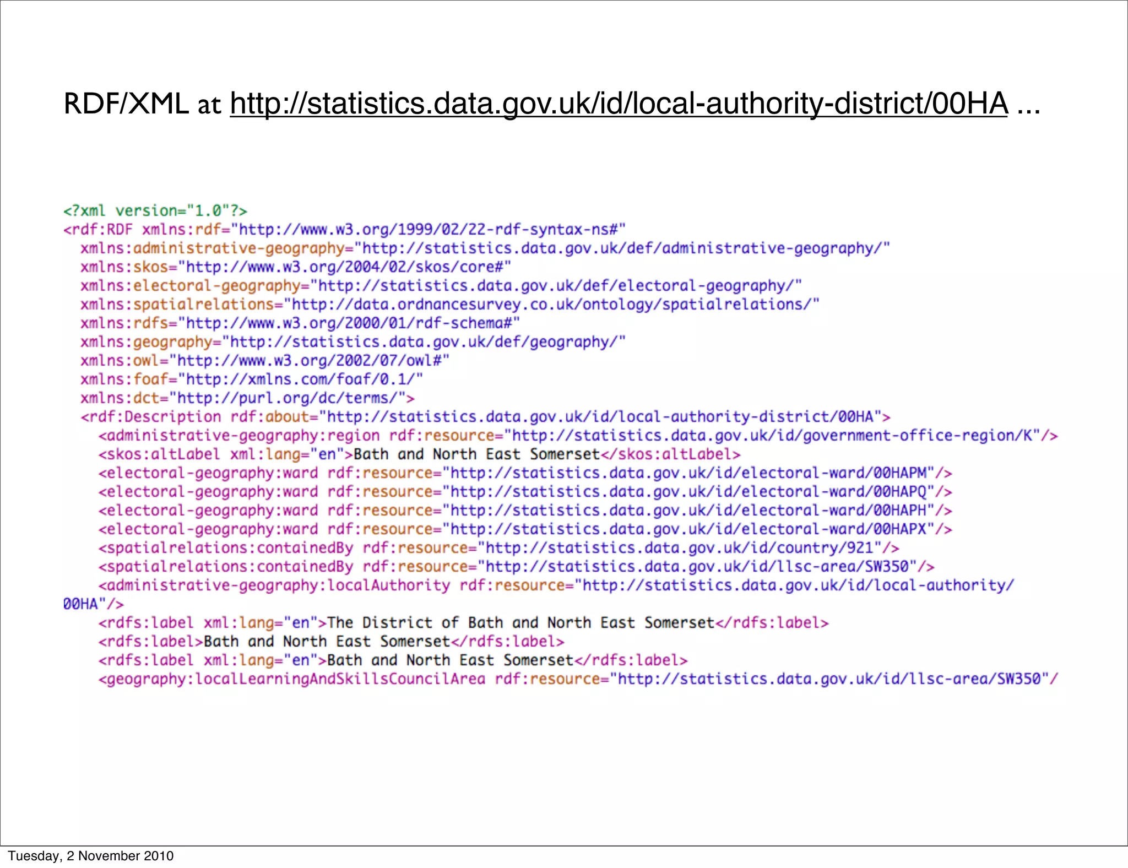Select the government-office-region/K resource line

pos(578,436)
